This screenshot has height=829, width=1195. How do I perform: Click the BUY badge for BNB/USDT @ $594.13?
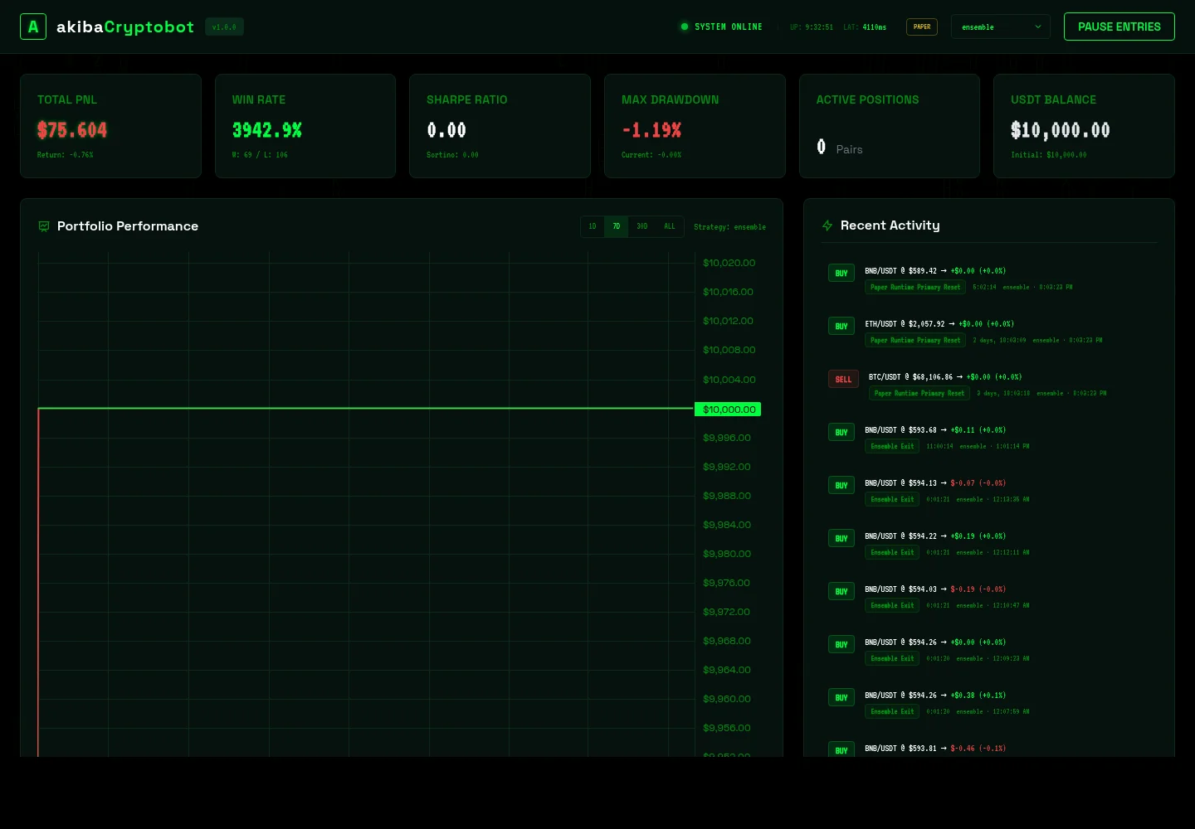[x=841, y=485]
